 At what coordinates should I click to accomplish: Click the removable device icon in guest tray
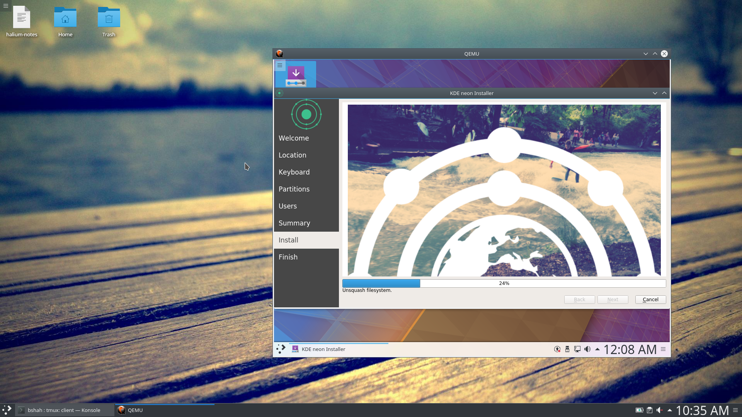[x=567, y=349]
